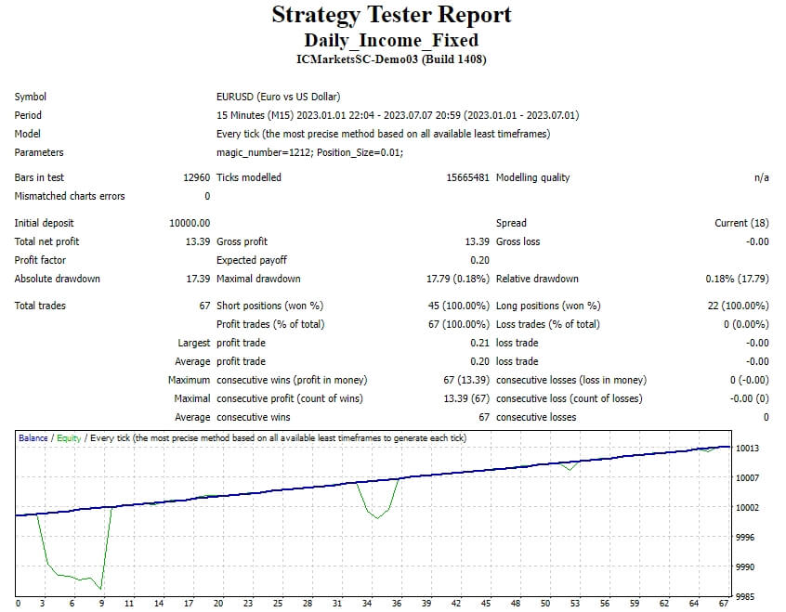The height and width of the screenshot is (612, 786).
Task: Click the Model row label
Action: 28,134
